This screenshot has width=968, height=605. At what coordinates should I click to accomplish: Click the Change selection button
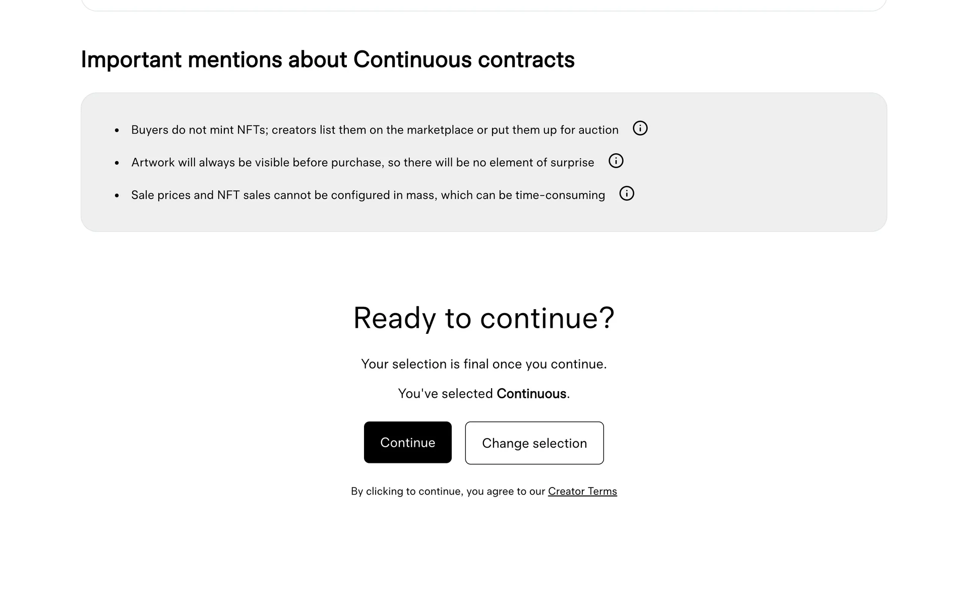(534, 443)
